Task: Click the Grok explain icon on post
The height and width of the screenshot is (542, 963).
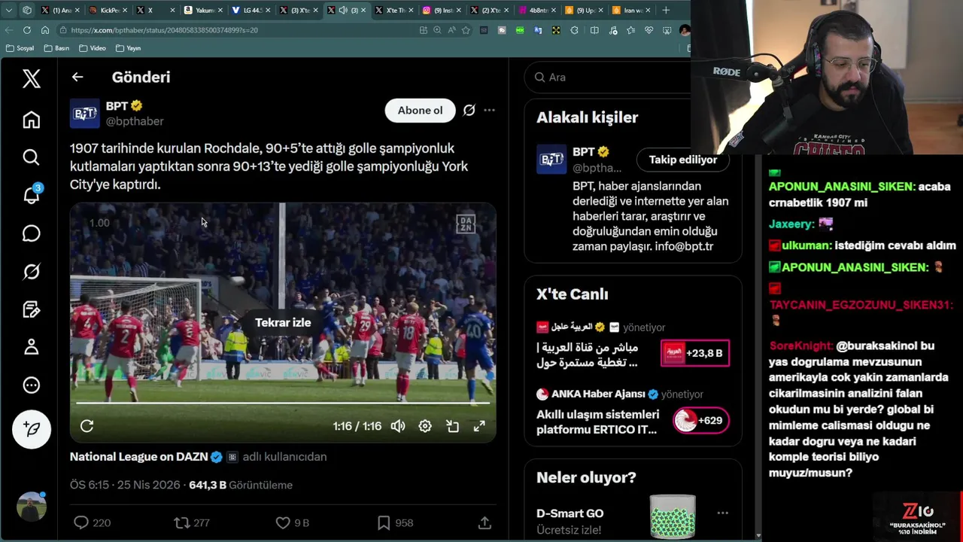Action: click(x=469, y=110)
